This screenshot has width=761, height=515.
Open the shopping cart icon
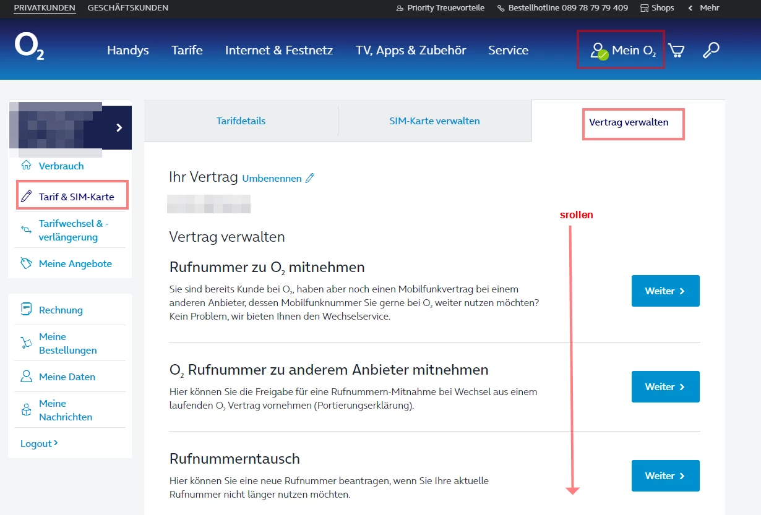[676, 51]
